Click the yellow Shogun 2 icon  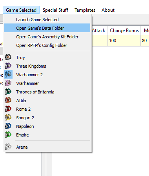coord(8,117)
